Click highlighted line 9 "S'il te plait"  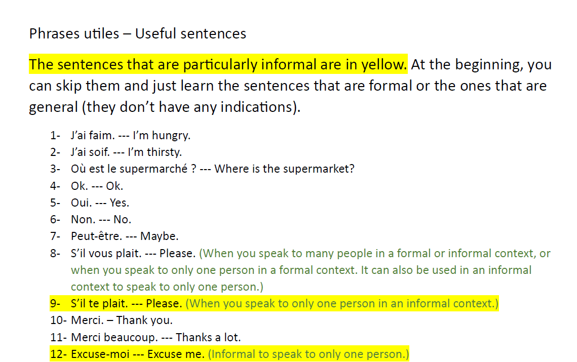tap(126, 303)
